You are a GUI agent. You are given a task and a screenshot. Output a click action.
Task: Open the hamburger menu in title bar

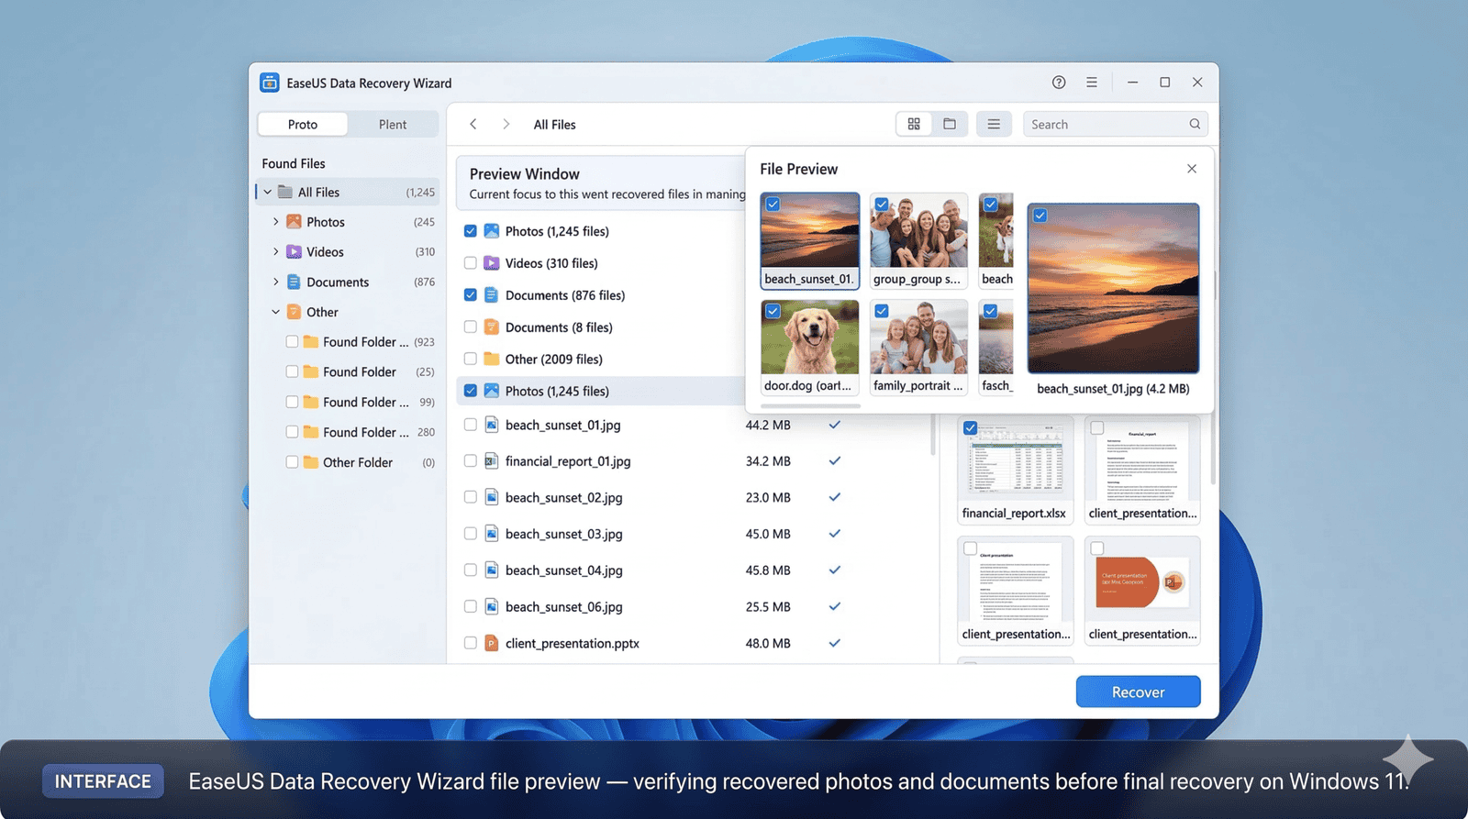1092,83
